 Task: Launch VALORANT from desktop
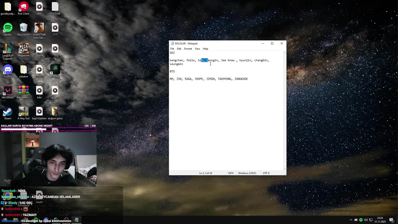click(x=8, y=92)
